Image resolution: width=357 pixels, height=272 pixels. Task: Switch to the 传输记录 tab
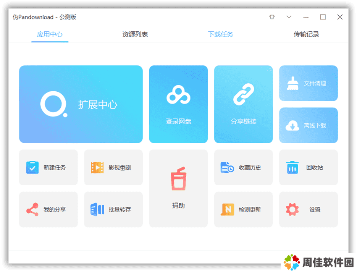click(x=306, y=34)
